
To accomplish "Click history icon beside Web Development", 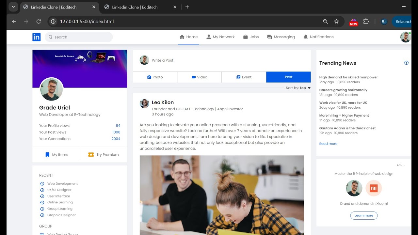I will 42,184.
